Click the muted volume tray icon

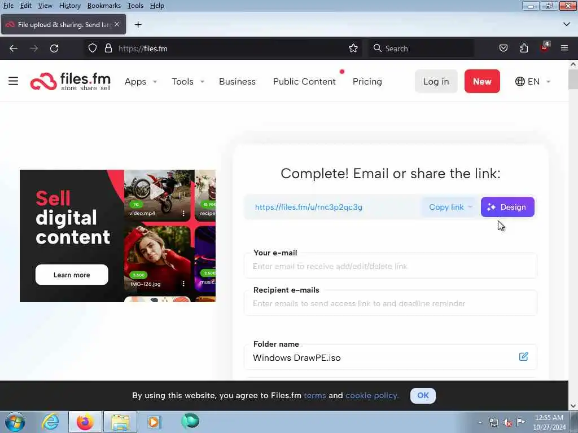(x=507, y=423)
